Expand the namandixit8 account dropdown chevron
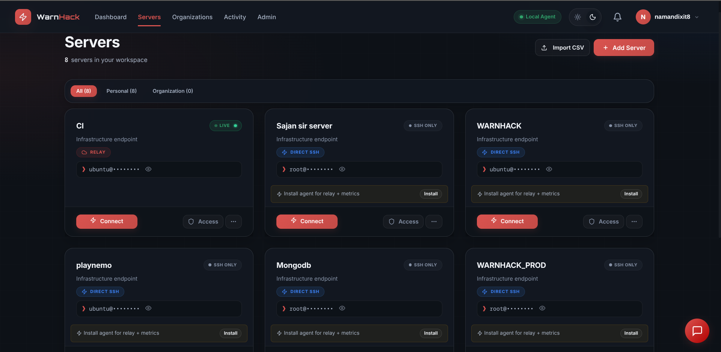 click(x=697, y=17)
